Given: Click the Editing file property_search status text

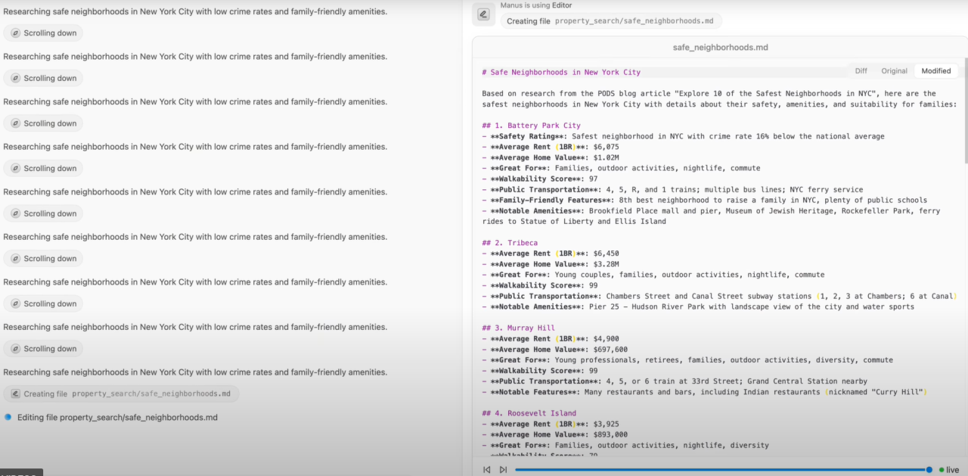Looking at the screenshot, I should pos(117,417).
